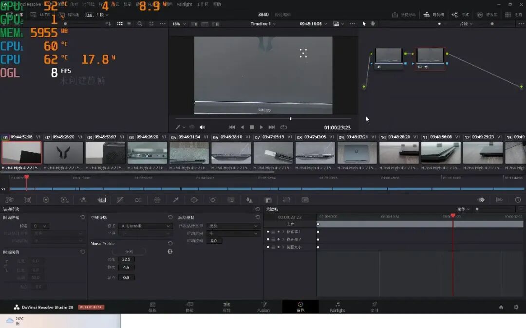The image size is (526, 328).
Task: Click the Quick Export button
Action: click(x=404, y=15)
